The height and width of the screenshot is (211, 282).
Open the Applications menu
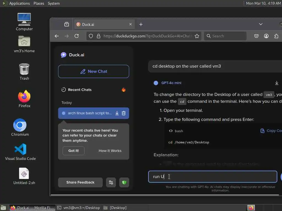16,3
